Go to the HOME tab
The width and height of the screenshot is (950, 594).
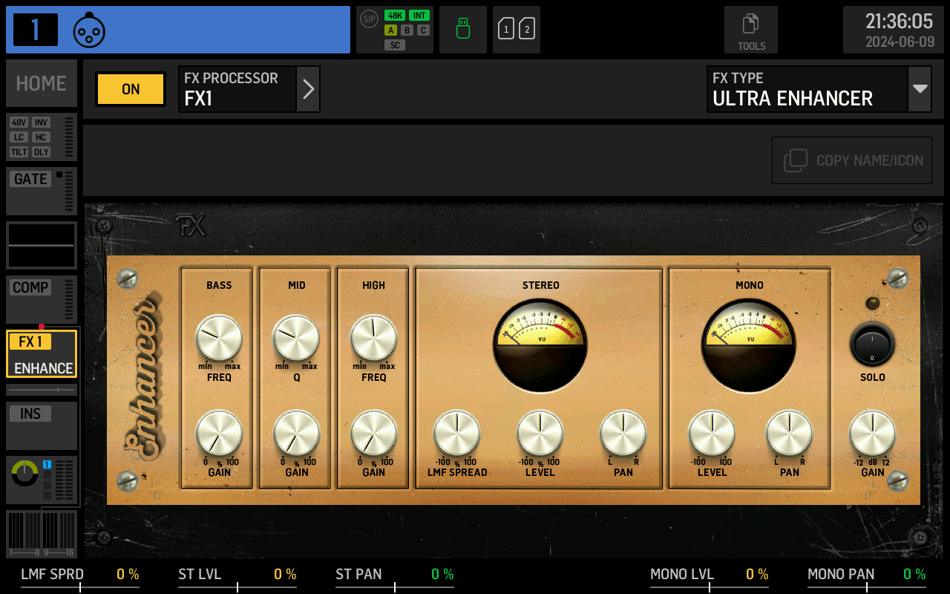[42, 83]
